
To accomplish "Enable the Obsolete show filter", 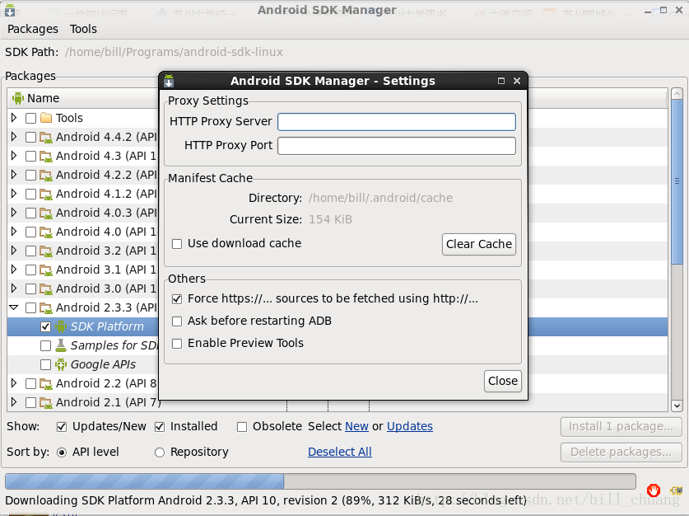I will click(x=242, y=427).
